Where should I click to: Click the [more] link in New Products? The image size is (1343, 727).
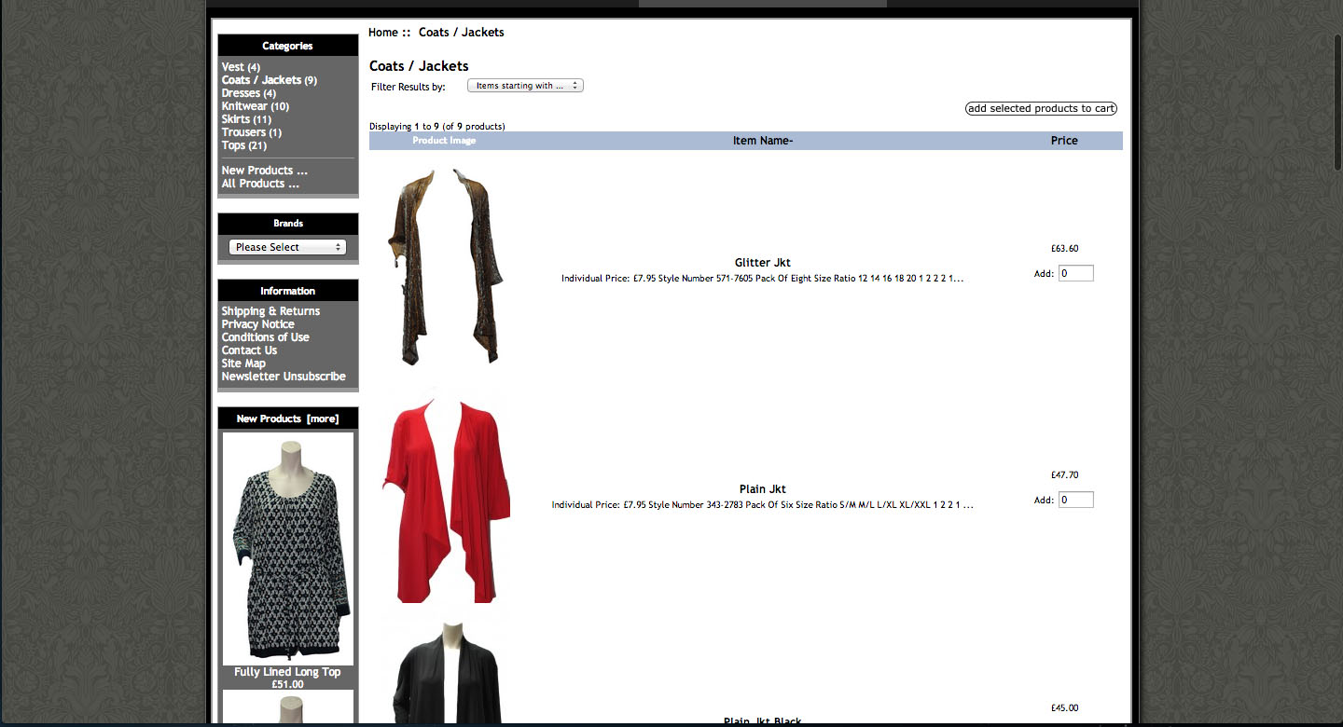323,418
